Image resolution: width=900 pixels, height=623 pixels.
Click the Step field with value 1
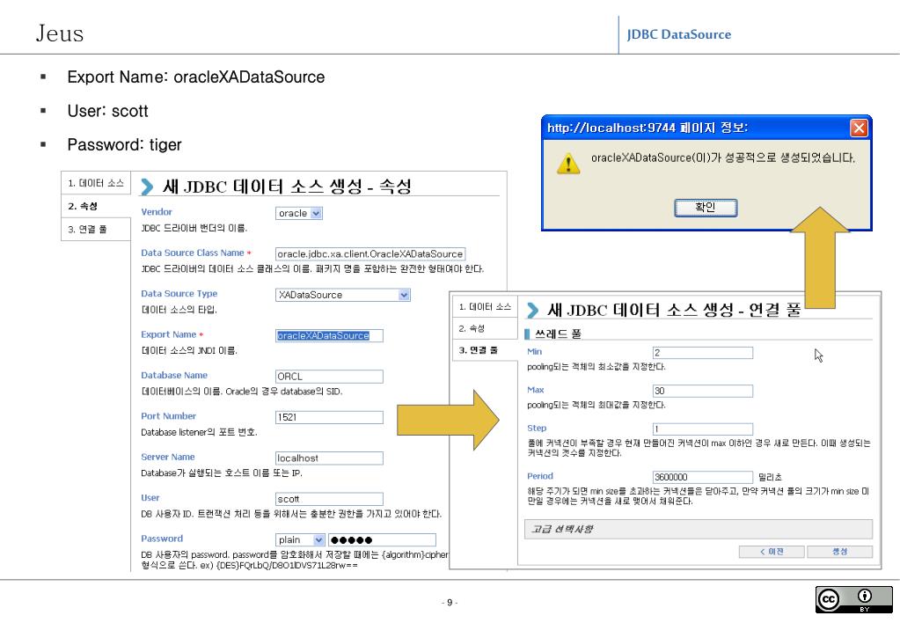coord(703,429)
